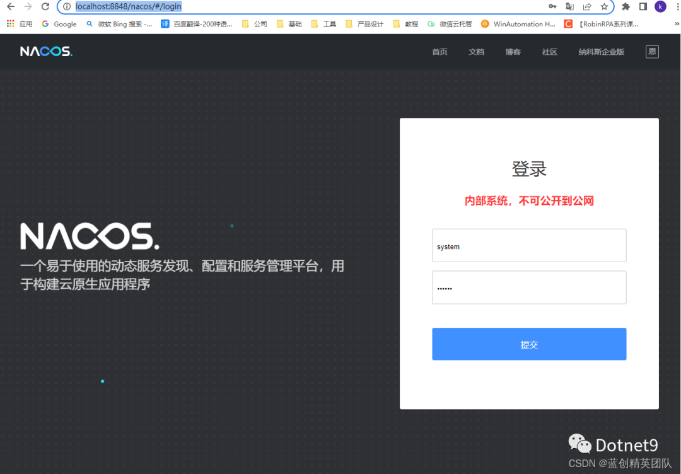Submit login with the 提交 button
The height and width of the screenshot is (474, 681).
tap(529, 344)
